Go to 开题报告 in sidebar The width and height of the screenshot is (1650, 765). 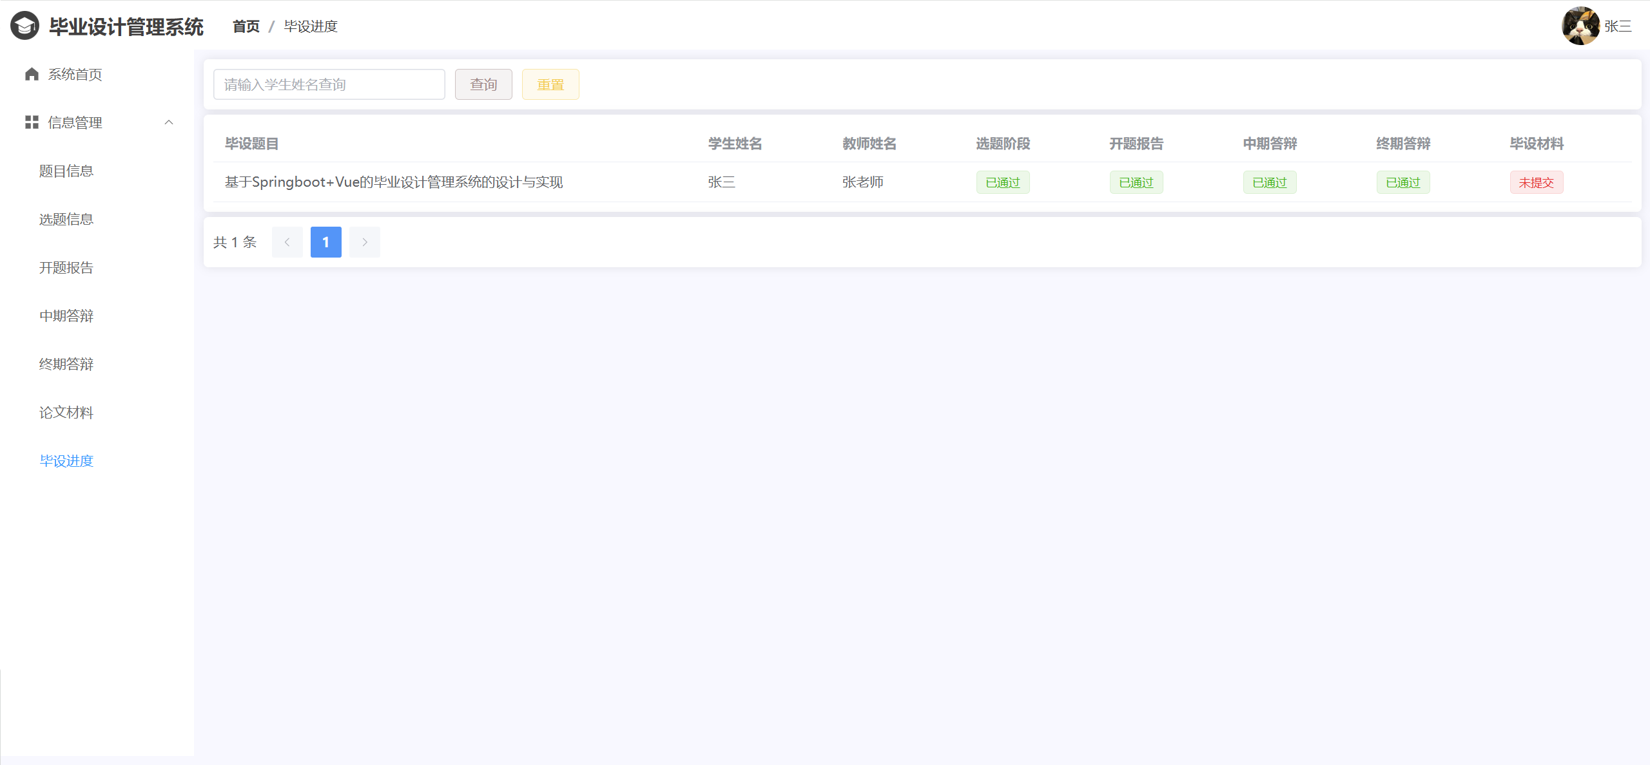point(66,268)
